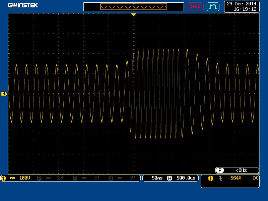The image size is (268, 201).
Task: Click the GW Instek logo
Action: pos(23,5)
